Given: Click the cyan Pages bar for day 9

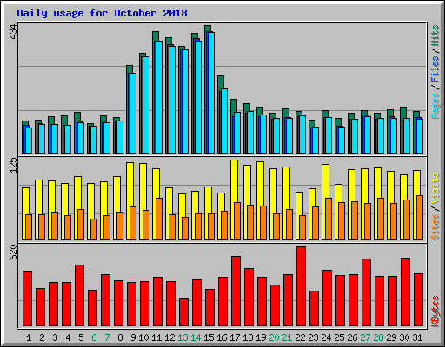Looking at the screenshot, I should pyautogui.click(x=133, y=113).
